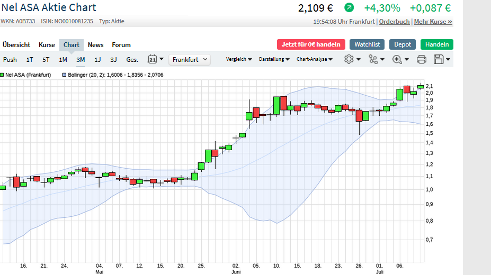Click the +4,30% change value

382,8
